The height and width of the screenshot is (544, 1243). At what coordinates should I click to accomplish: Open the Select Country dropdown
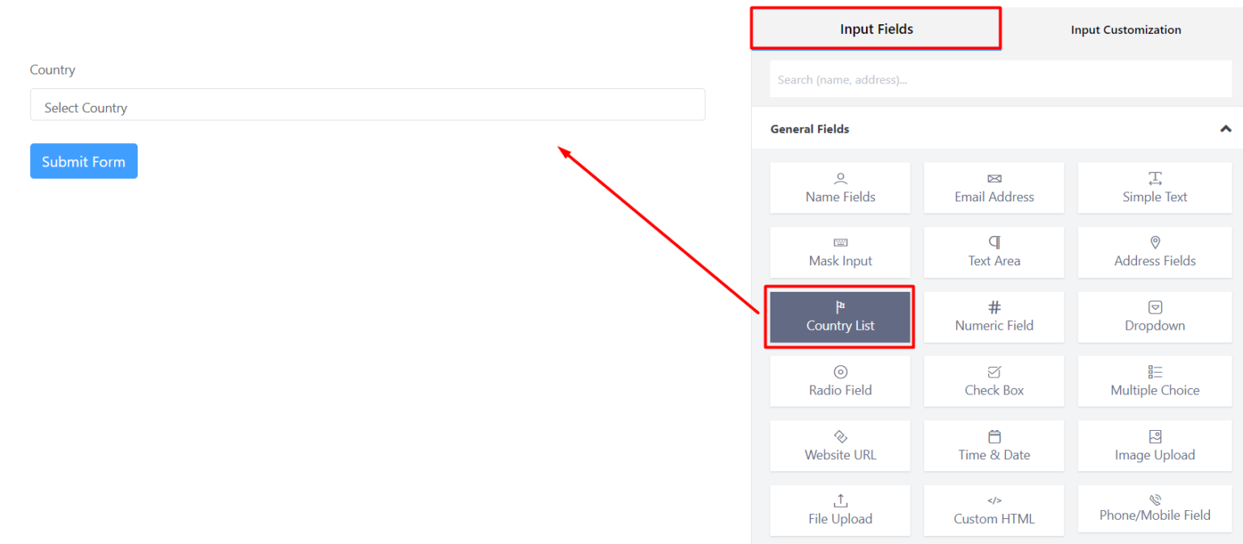(x=367, y=104)
